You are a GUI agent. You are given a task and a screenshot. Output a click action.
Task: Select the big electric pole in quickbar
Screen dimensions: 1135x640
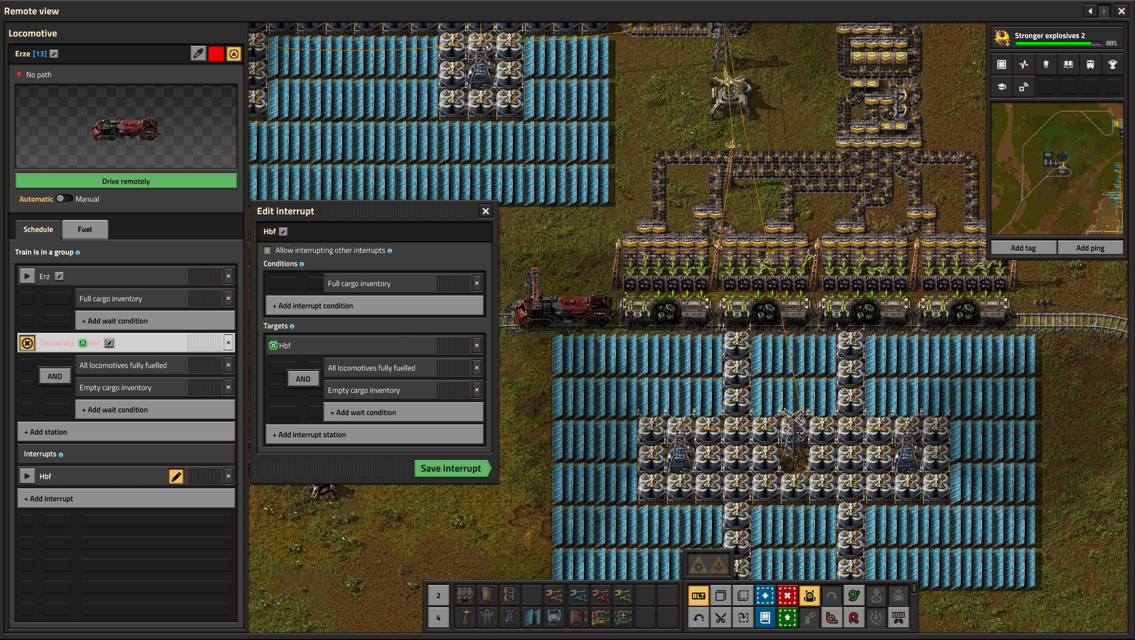(x=488, y=618)
